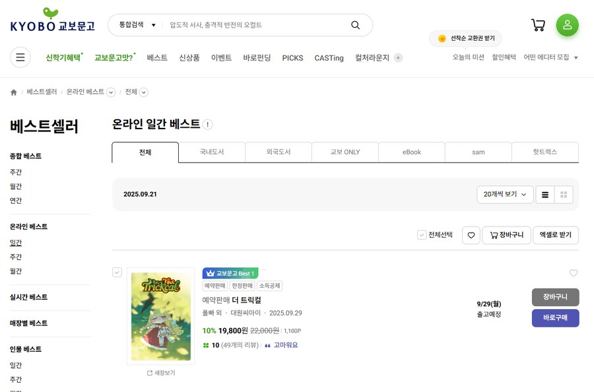Download list with 엑셀로 받기 button
Image resolution: width=594 pixels, height=392 pixels.
(555, 235)
